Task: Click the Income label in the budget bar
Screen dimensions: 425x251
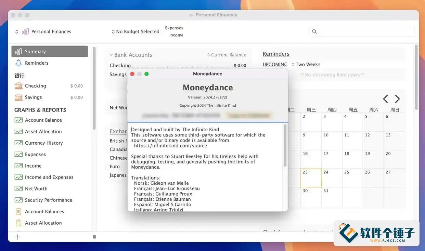Action: click(x=176, y=35)
